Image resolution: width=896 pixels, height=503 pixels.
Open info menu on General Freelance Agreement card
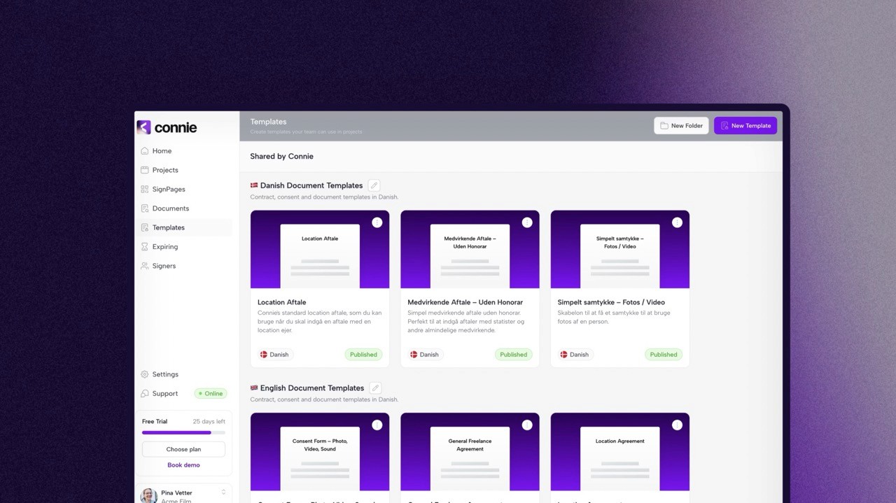[527, 425]
